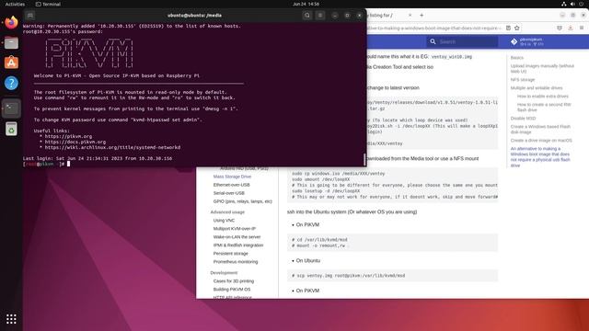The width and height of the screenshot is (589, 331).
Task: Open 'Serial-over-USB' in docs sidebar
Action: click(229, 193)
